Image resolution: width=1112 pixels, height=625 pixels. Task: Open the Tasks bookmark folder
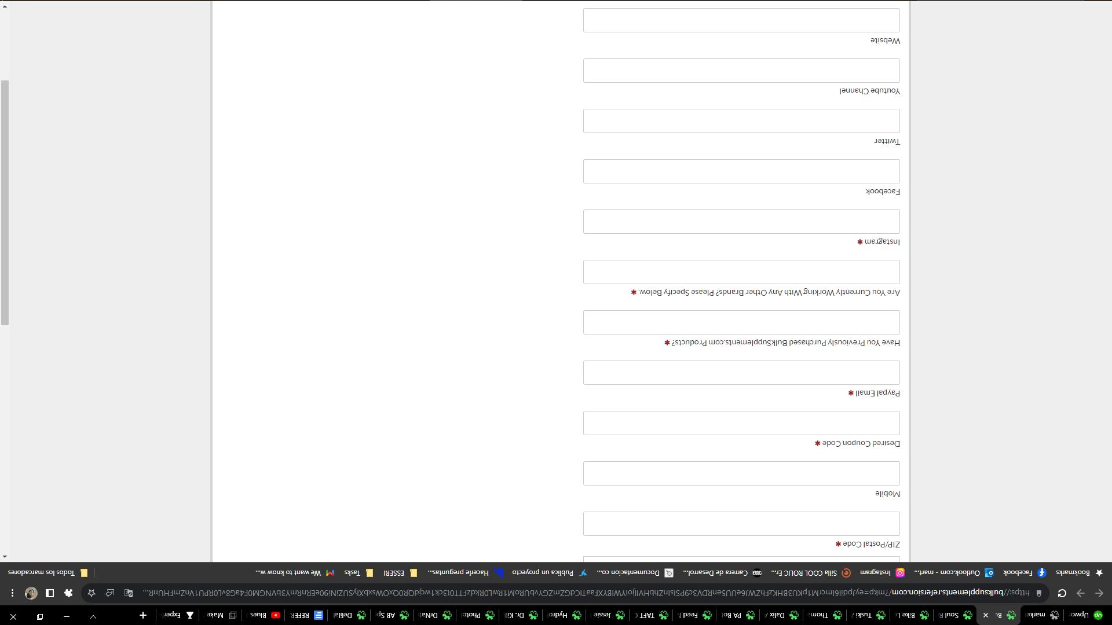coord(359,572)
